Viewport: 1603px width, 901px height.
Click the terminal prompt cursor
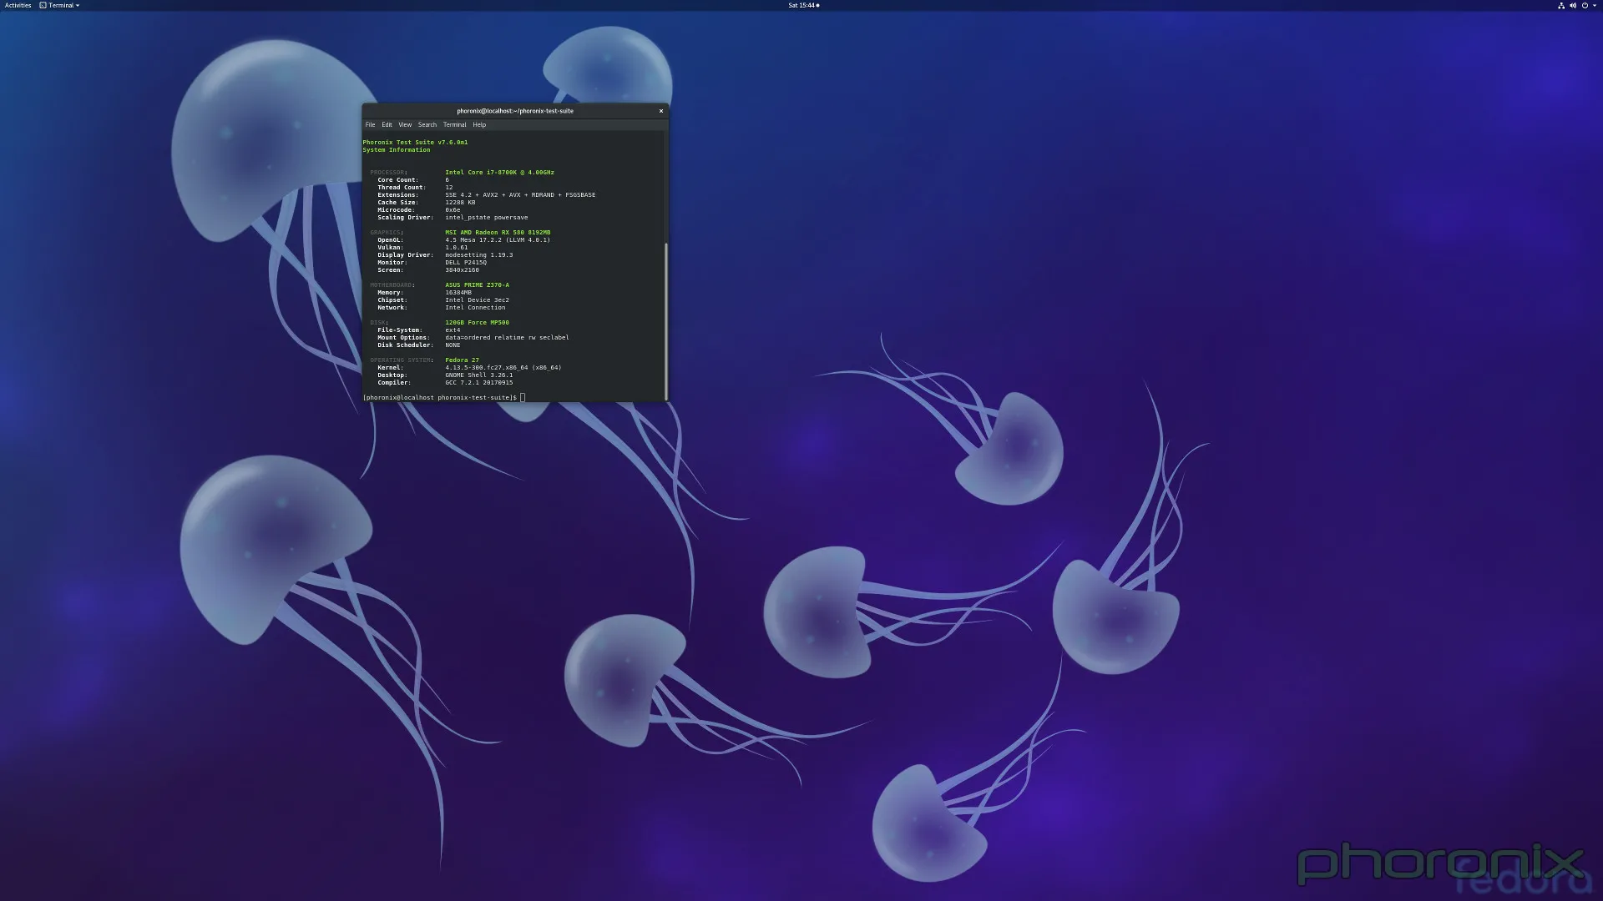tap(523, 397)
